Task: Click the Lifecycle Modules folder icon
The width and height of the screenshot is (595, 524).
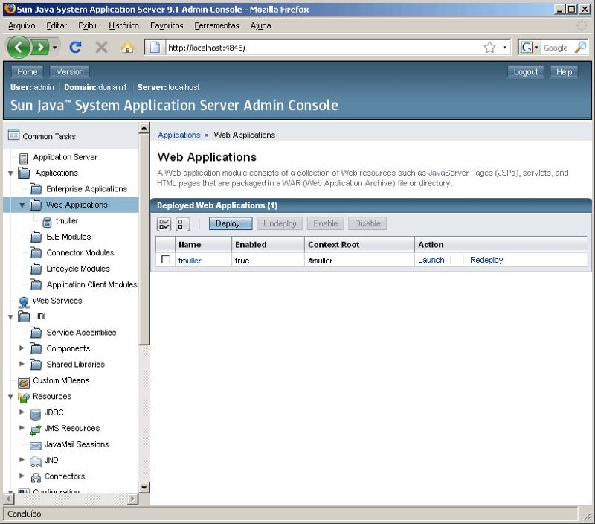Action: point(36,269)
